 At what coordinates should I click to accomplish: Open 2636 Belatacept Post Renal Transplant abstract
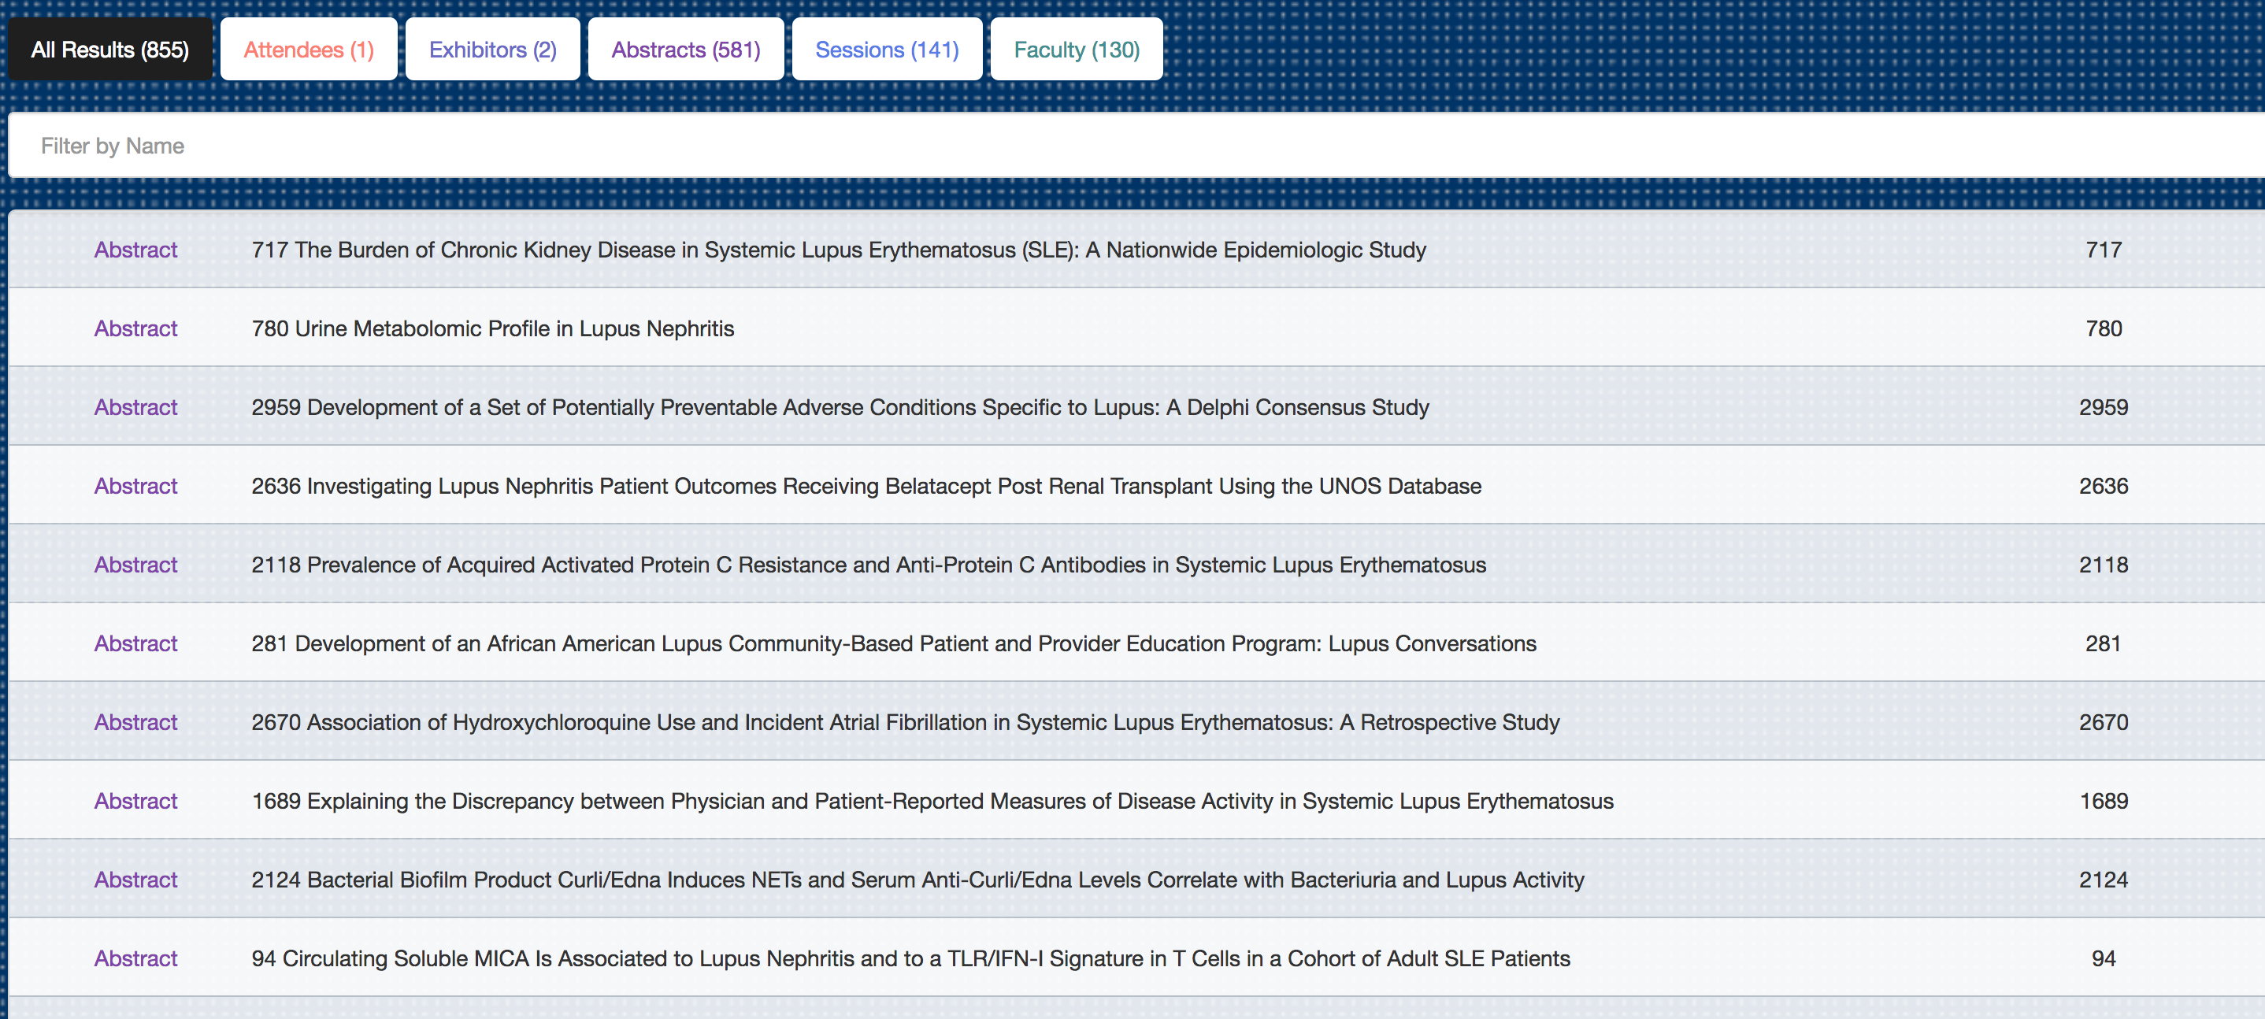pyautogui.click(x=866, y=486)
